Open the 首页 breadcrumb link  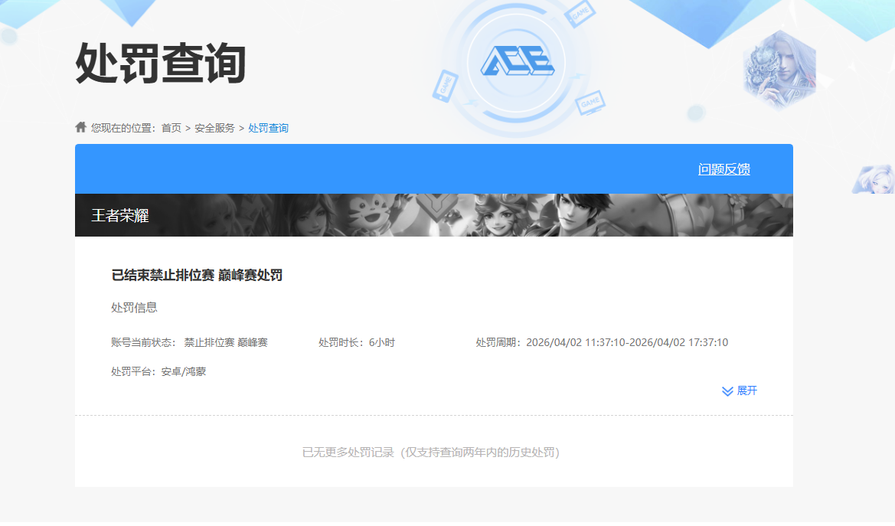171,128
